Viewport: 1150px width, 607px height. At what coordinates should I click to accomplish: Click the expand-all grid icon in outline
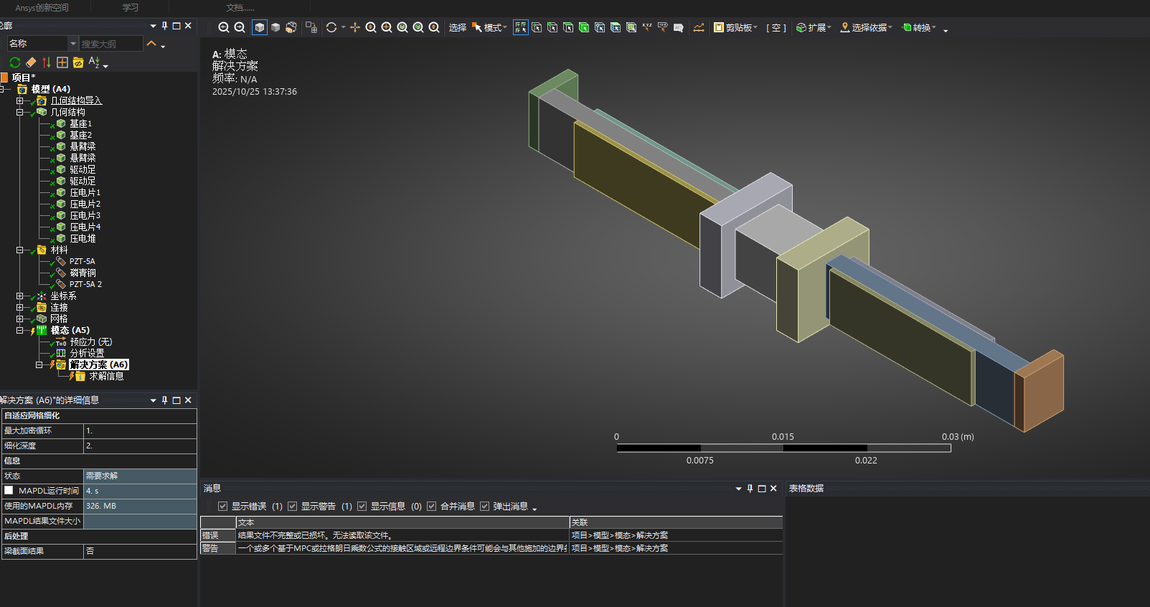click(62, 62)
